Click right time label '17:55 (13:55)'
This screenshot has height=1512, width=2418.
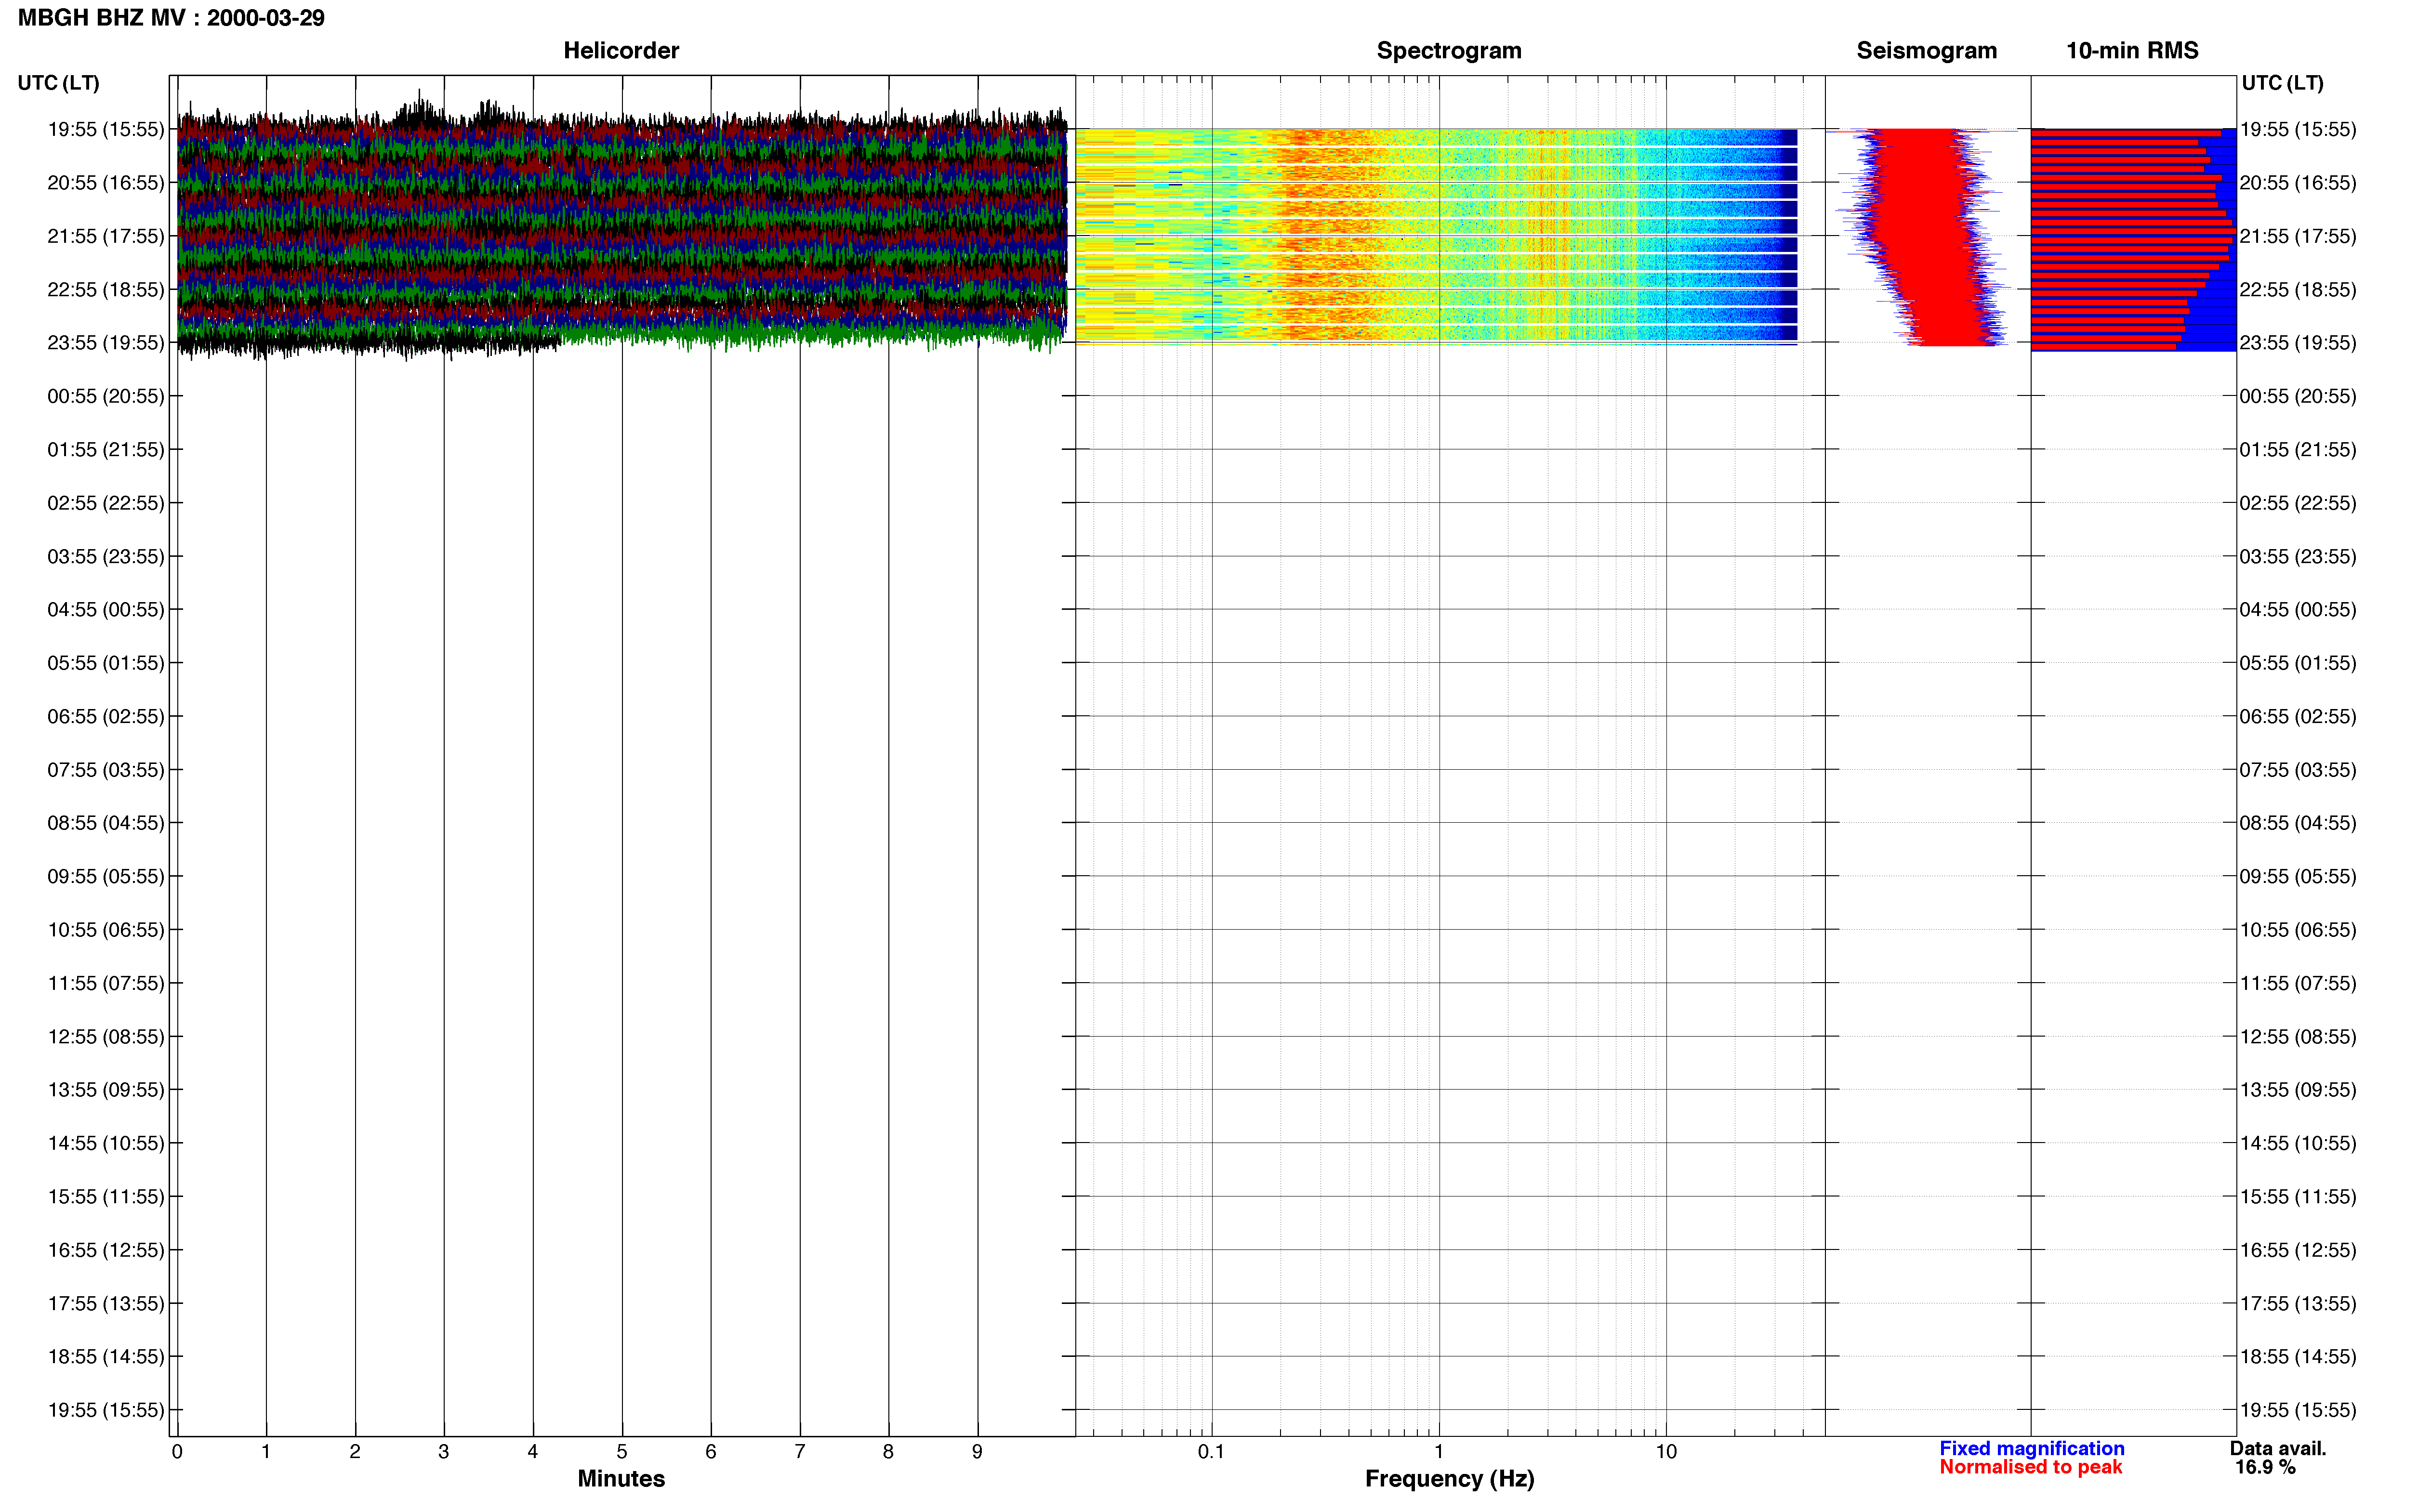(x=2298, y=1303)
